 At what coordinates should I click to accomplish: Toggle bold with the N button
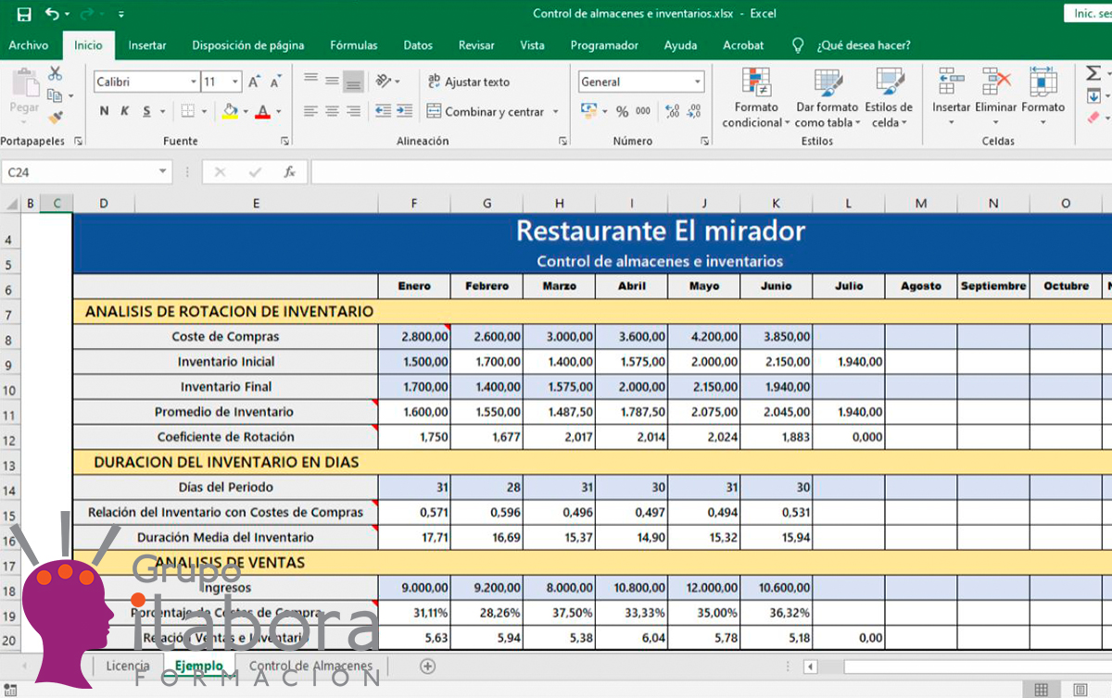tap(104, 111)
